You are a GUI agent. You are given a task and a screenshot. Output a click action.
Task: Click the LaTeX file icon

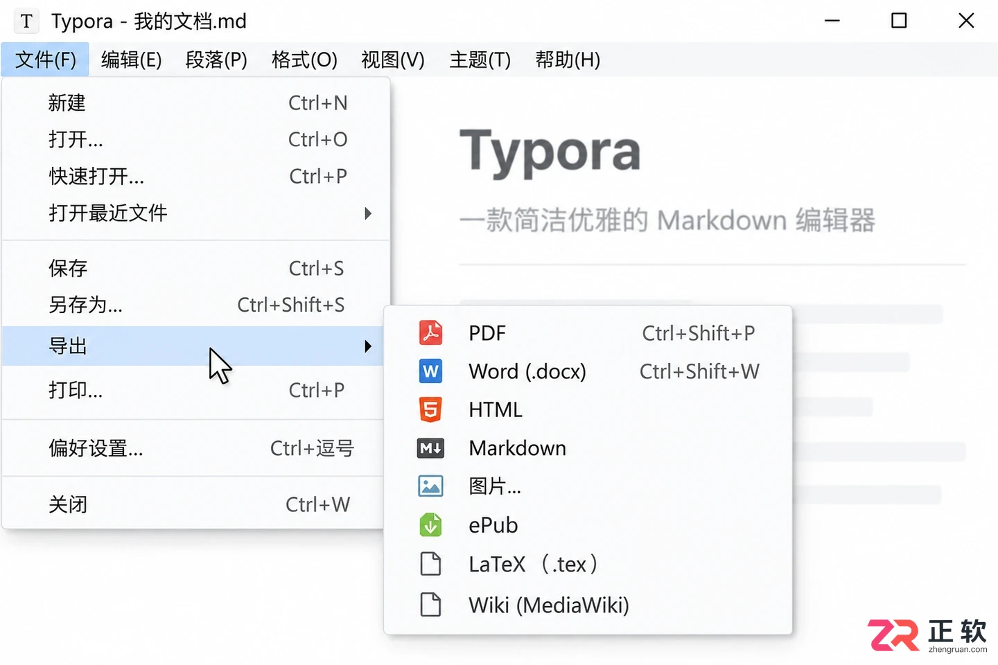pos(430,564)
